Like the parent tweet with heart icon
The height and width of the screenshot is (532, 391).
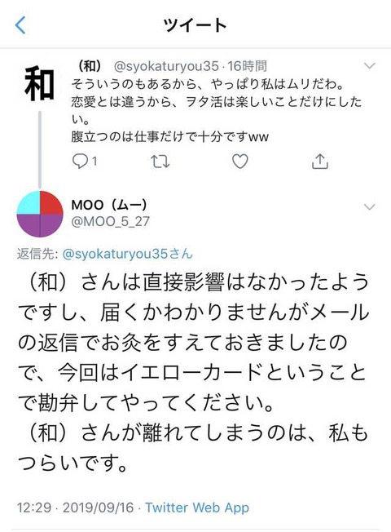click(239, 162)
